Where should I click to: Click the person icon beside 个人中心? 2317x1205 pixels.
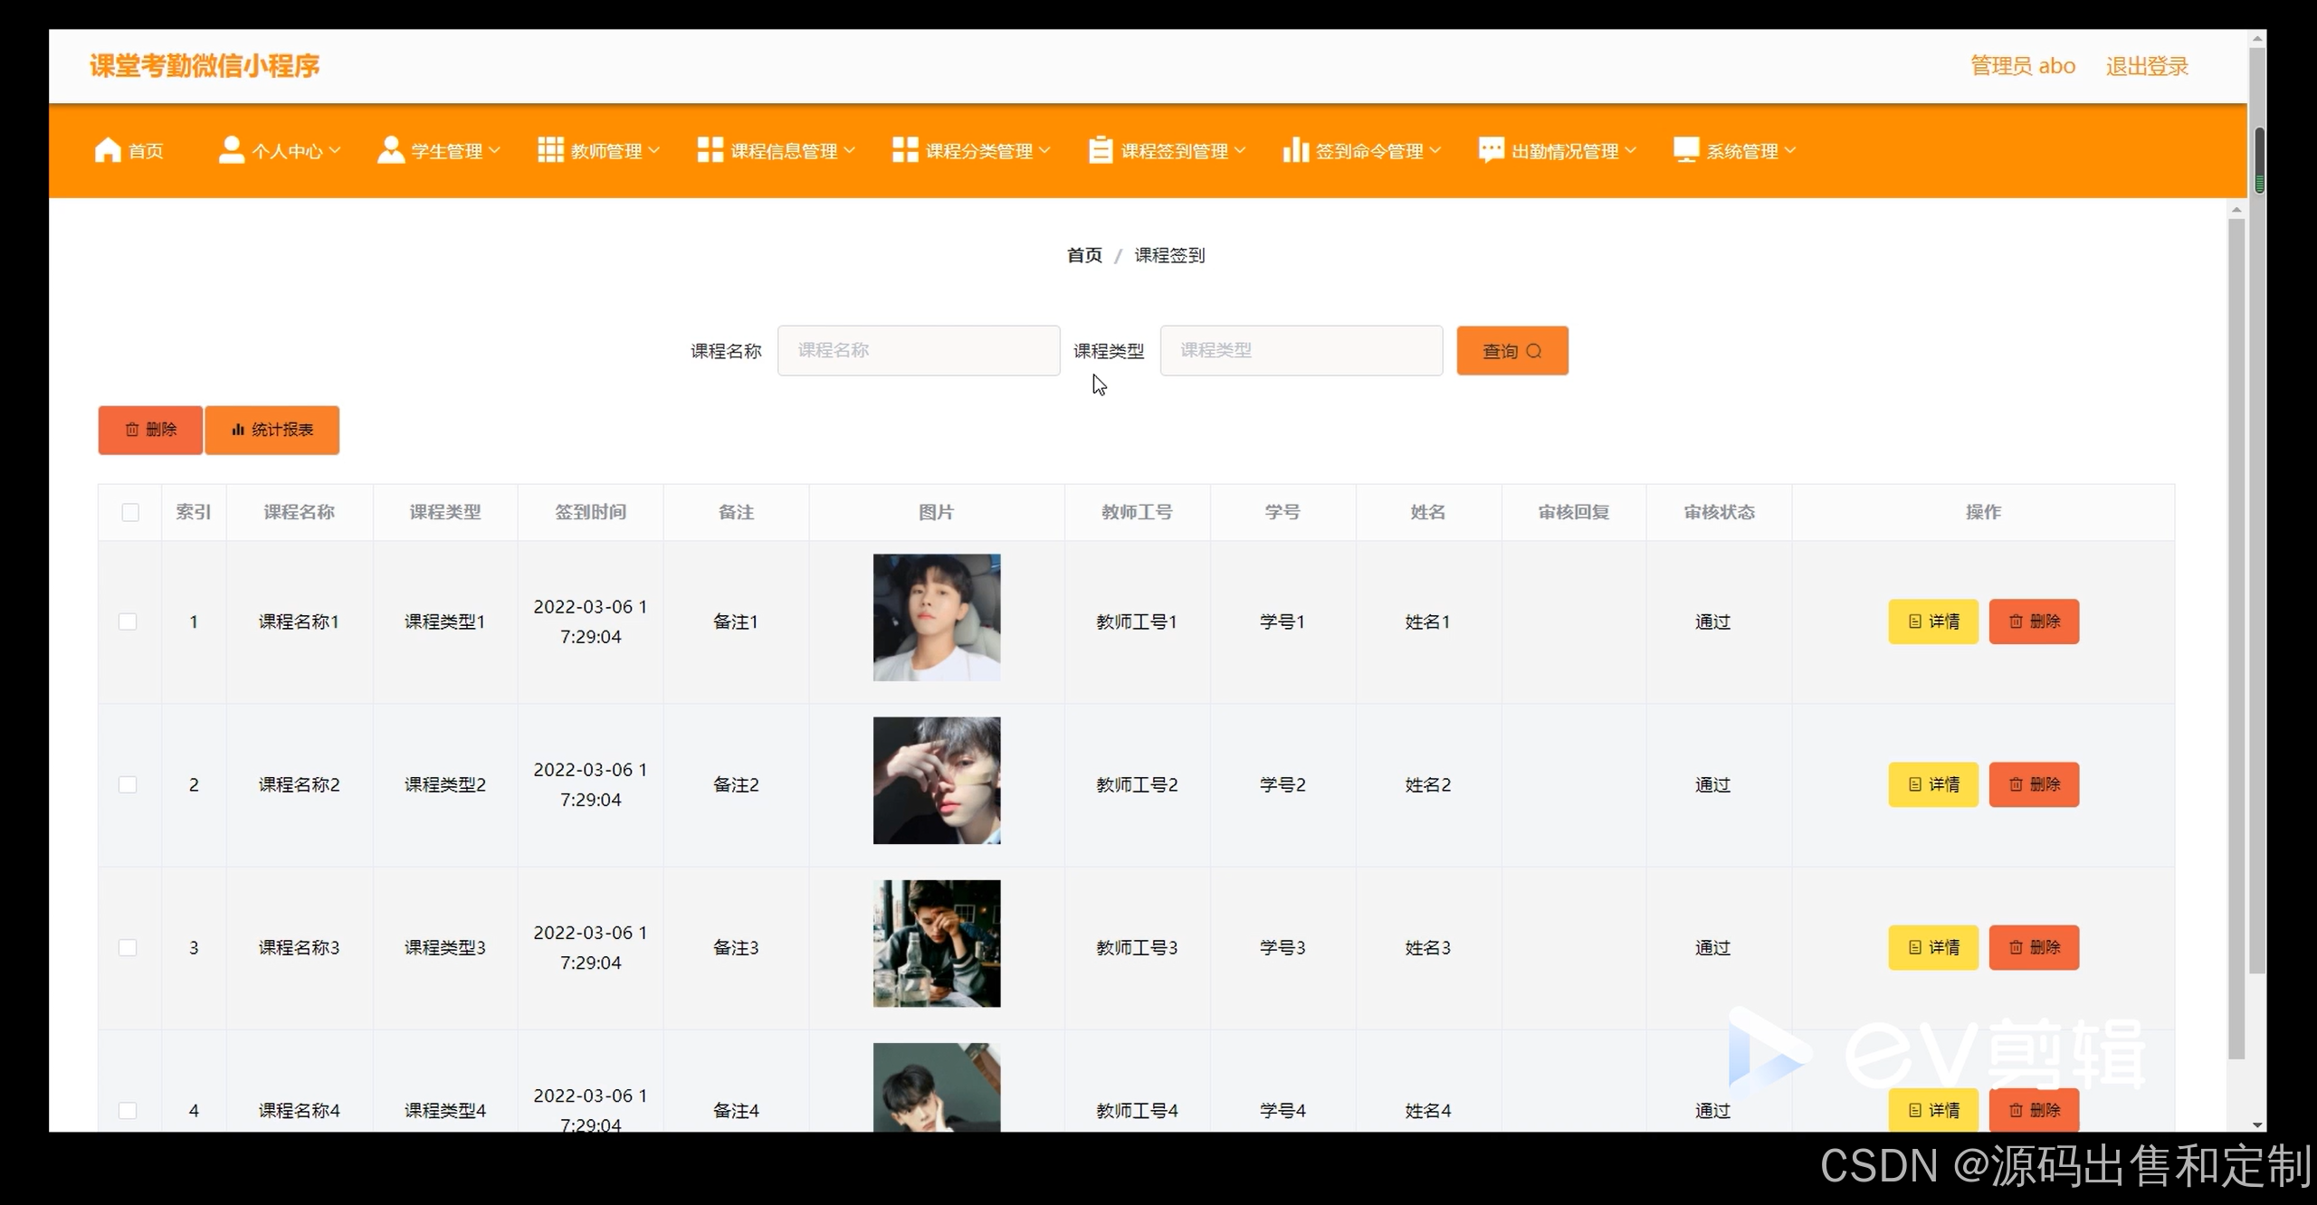[x=231, y=150]
